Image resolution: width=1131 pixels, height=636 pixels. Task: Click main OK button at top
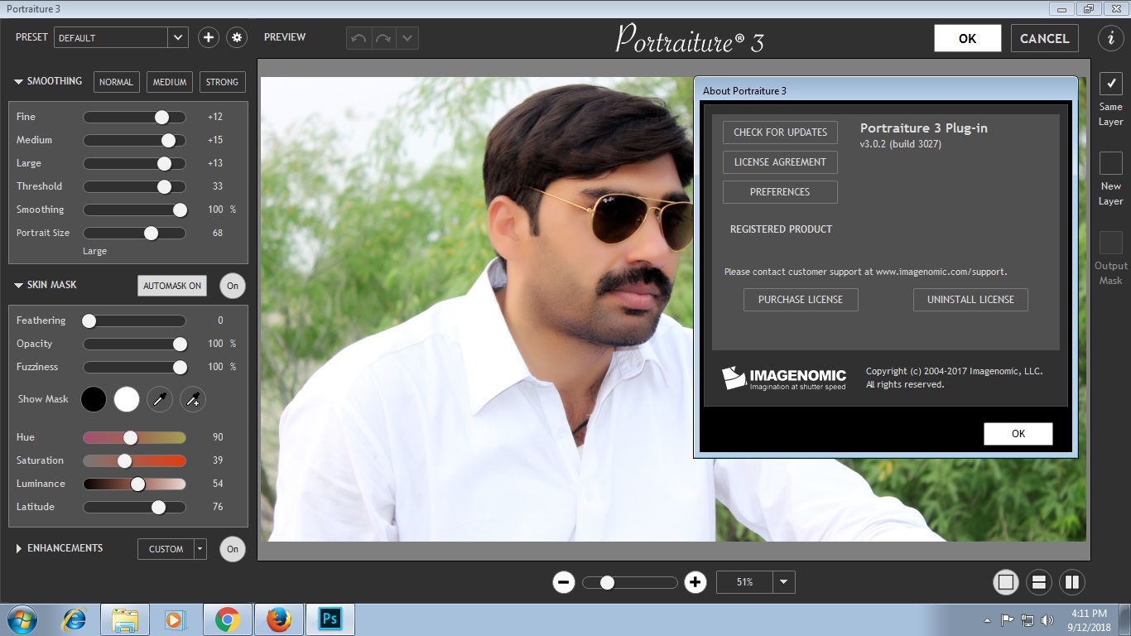pos(968,38)
